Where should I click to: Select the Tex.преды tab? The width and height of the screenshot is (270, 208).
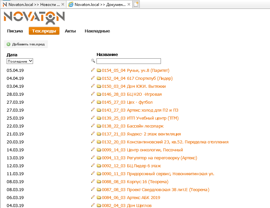44,31
